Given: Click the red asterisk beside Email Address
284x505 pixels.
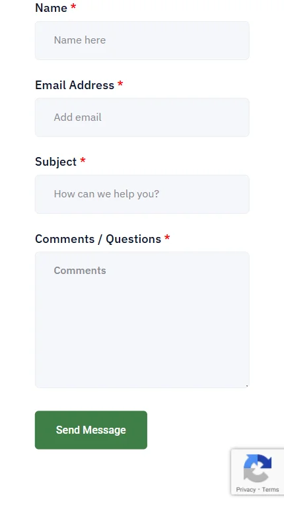Looking at the screenshot, I should click(x=120, y=84).
